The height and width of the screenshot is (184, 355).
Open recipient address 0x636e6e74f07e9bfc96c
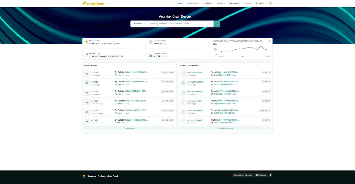coord(225,113)
